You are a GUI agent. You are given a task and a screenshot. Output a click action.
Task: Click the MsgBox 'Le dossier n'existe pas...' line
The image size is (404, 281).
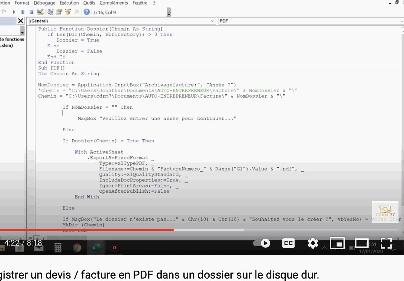click(x=232, y=219)
